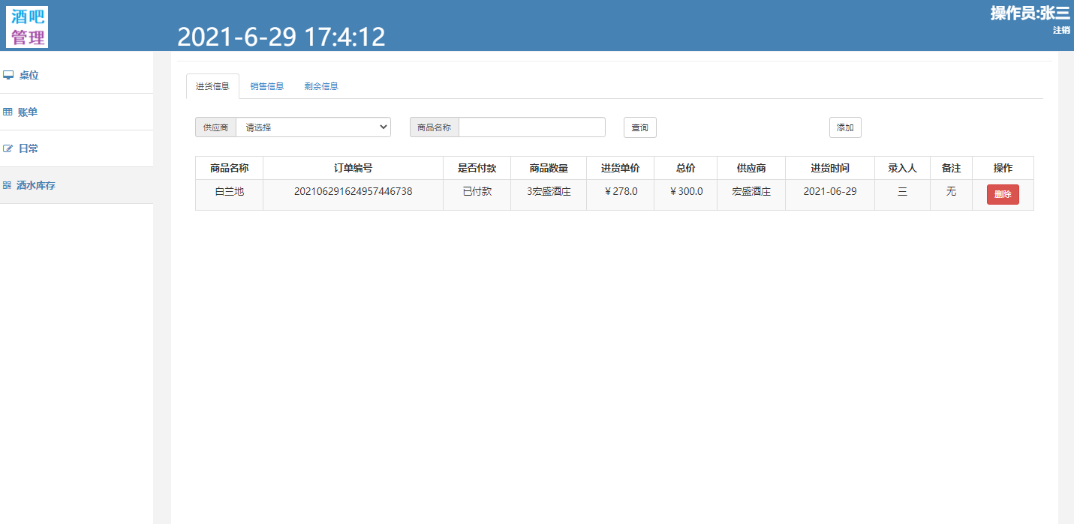
Task: Click inside the 商品名称 input field
Action: (x=532, y=127)
